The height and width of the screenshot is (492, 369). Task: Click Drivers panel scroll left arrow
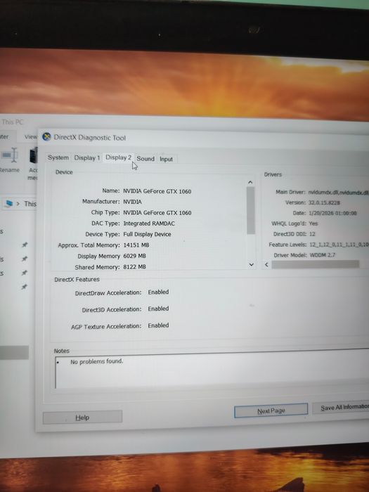click(x=266, y=264)
